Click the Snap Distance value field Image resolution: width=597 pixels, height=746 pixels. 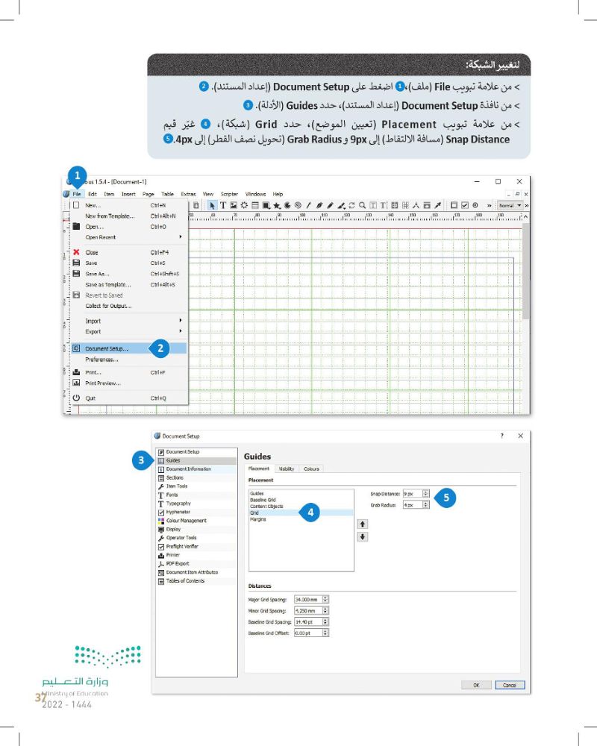[x=413, y=494]
